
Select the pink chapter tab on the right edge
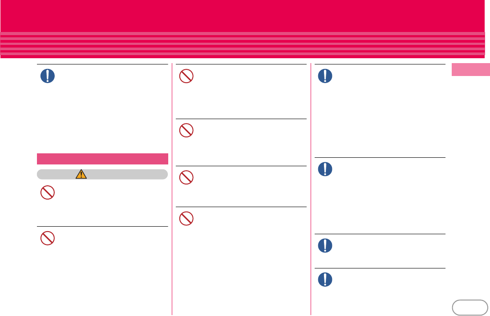[x=471, y=70]
